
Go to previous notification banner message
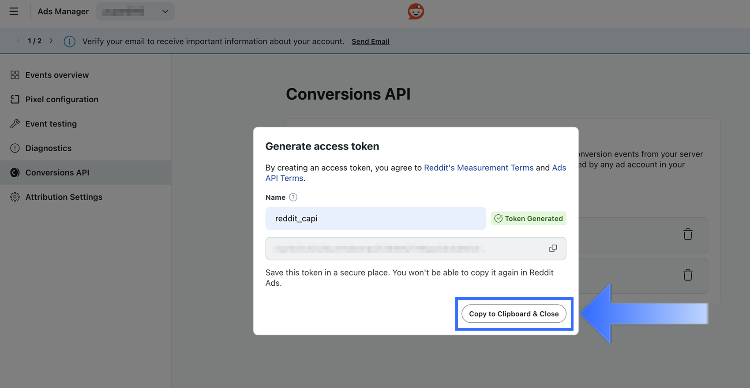pyautogui.click(x=19, y=41)
